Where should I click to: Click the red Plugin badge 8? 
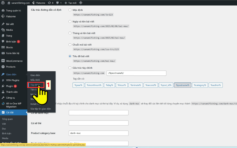click(15, 86)
